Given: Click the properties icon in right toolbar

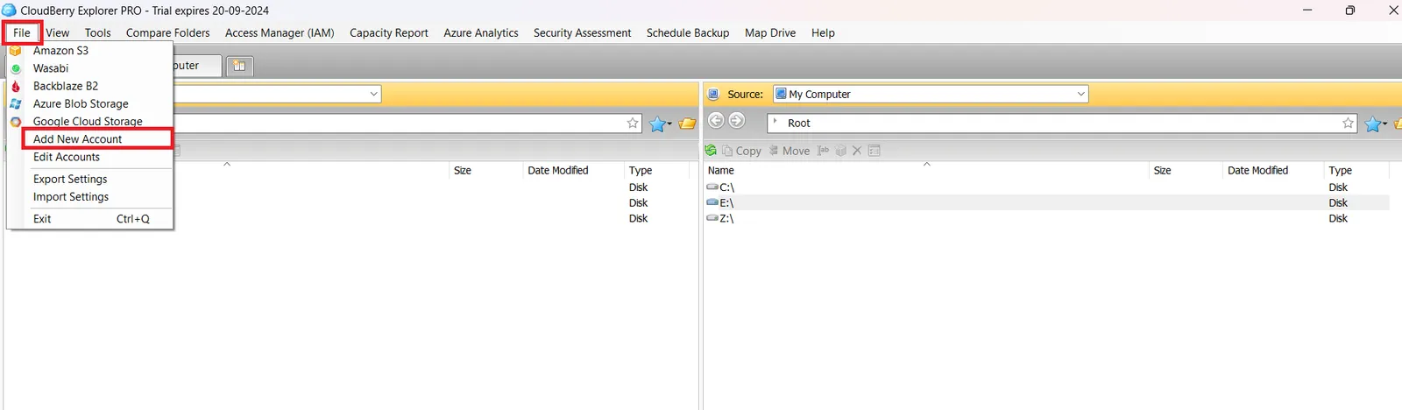Looking at the screenshot, I should click(874, 151).
